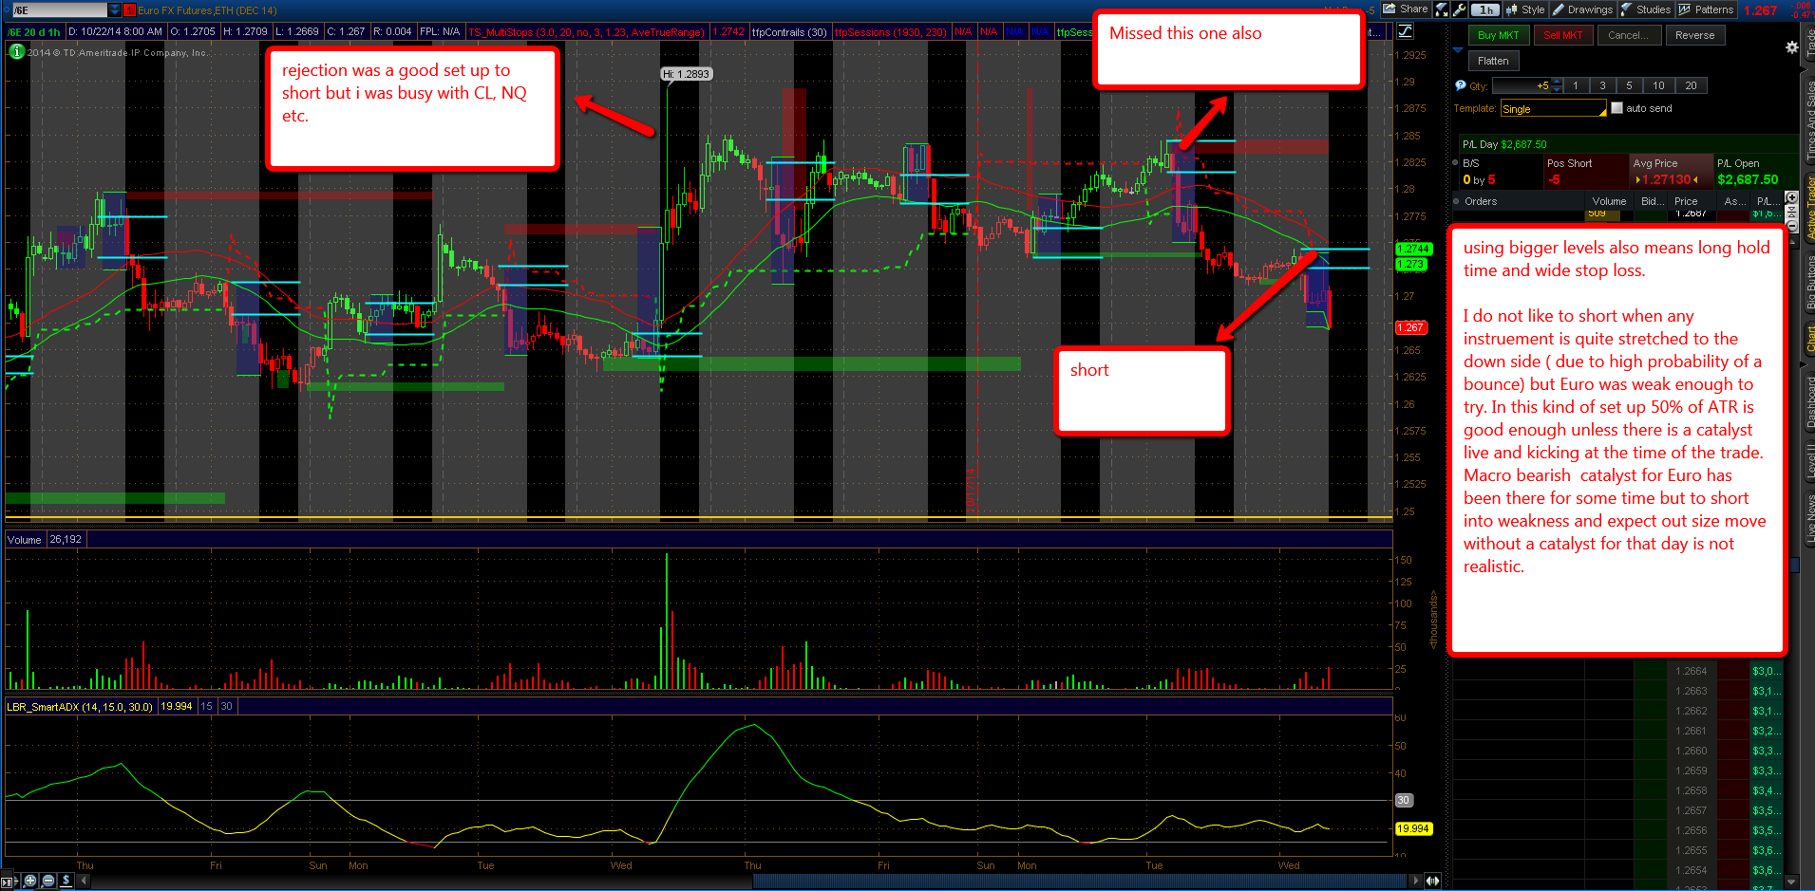Enable the auto send checkbox
Viewport: 1815px width, 891px height.
click(1617, 108)
